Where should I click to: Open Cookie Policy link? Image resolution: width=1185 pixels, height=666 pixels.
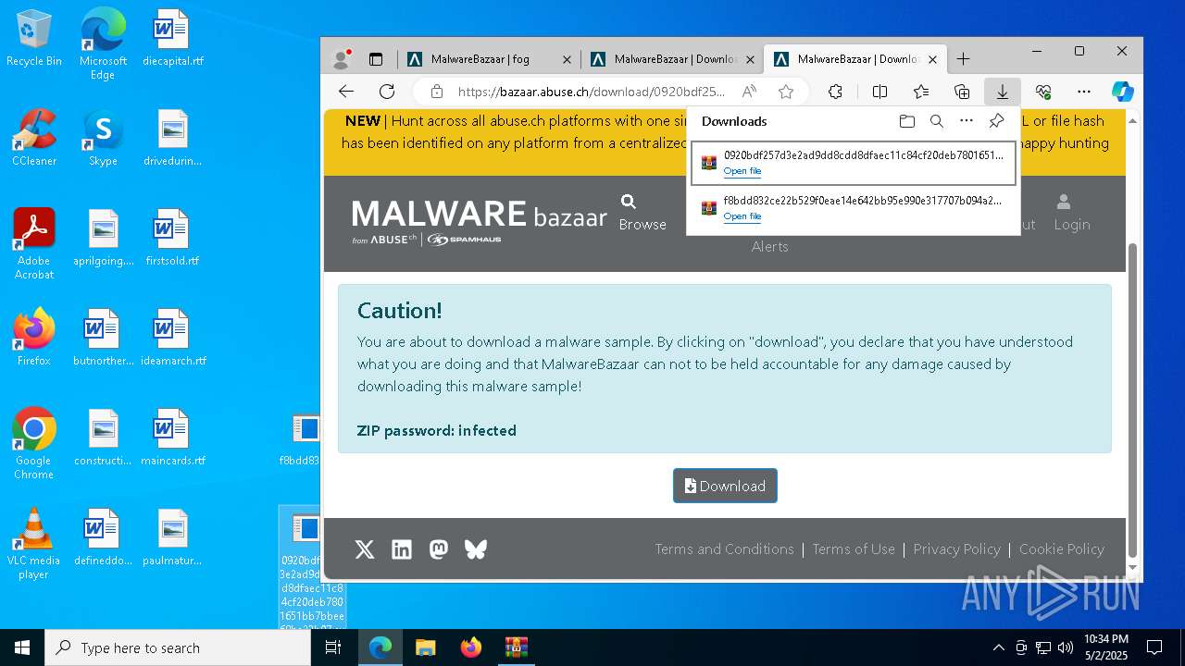point(1062,549)
